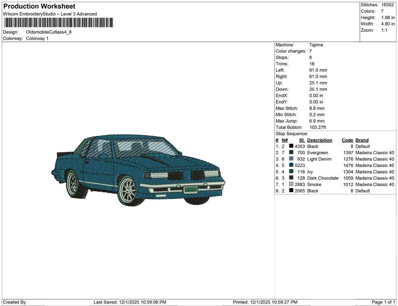Click the Description column header
This screenshot has height=306, width=398.
click(320, 140)
